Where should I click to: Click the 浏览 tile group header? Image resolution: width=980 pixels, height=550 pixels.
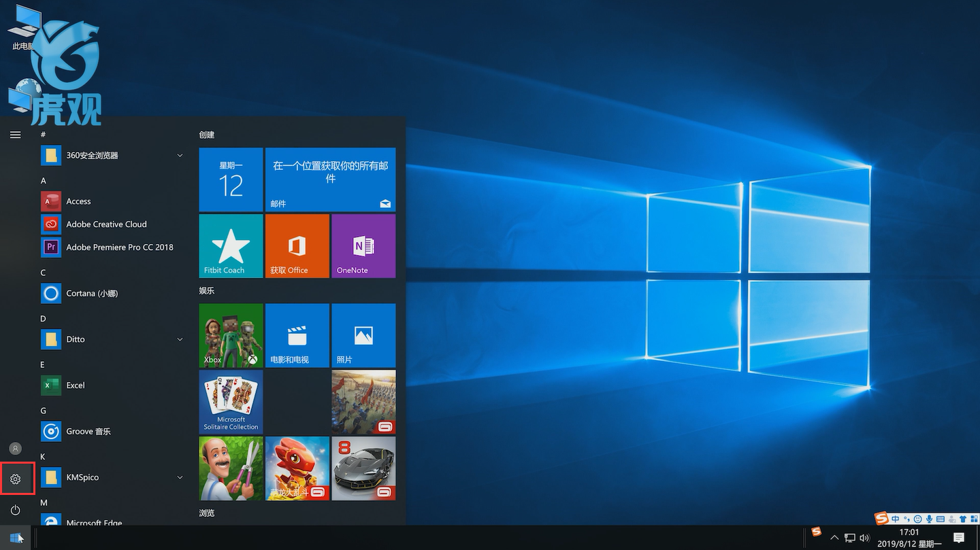(x=207, y=513)
